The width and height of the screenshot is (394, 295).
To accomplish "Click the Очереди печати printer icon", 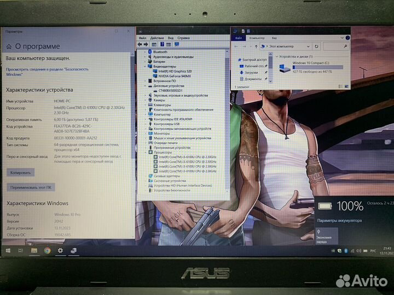I will point(150,143).
